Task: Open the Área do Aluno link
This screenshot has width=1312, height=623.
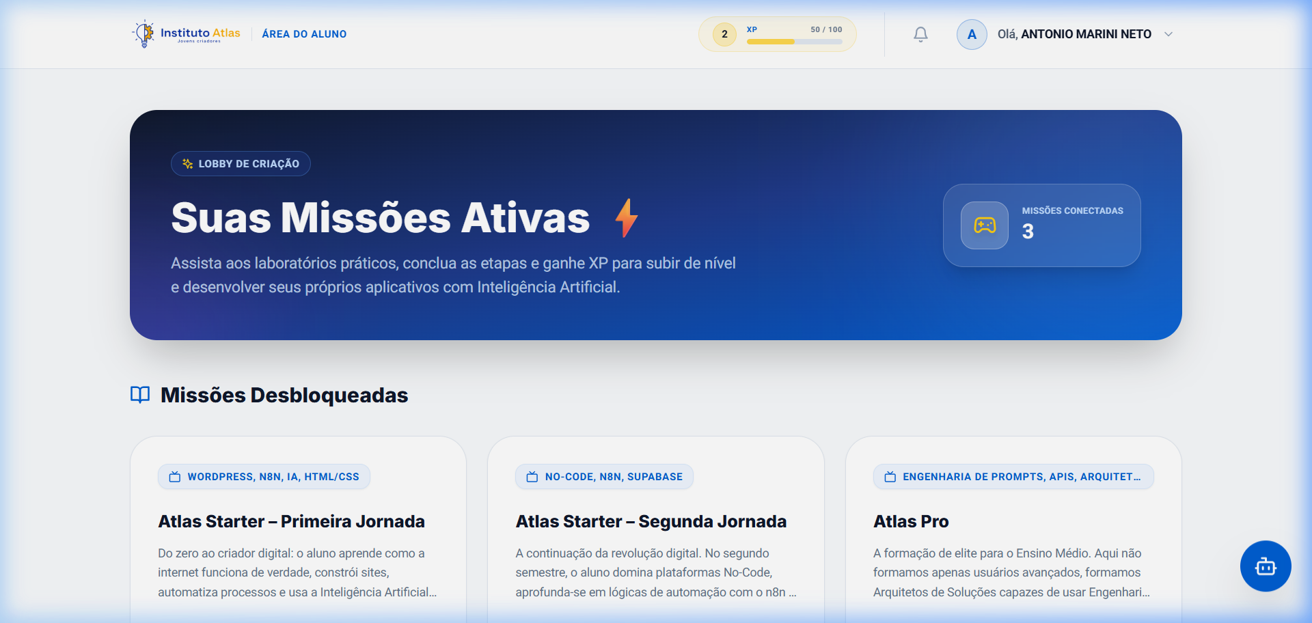Action: [304, 34]
